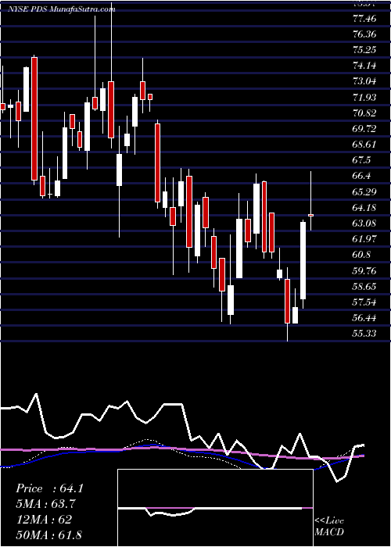391x547 pixels.
Task: Click the 56.44 price axis label
Action: (x=364, y=318)
